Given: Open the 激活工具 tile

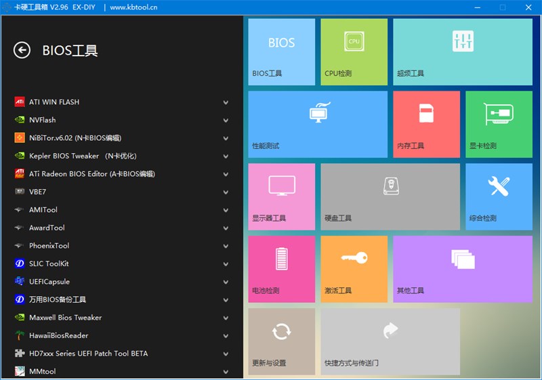Looking at the screenshot, I should (x=354, y=269).
